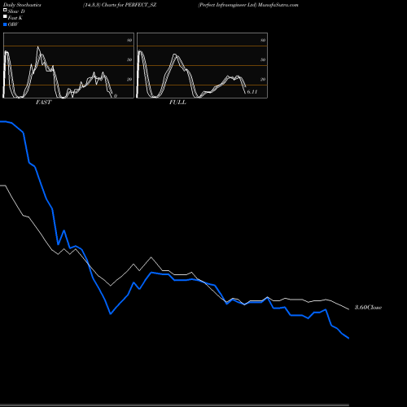This screenshot has height=407, width=407.
Task: Click the 0 value in FAST chart
Action: (116, 96)
